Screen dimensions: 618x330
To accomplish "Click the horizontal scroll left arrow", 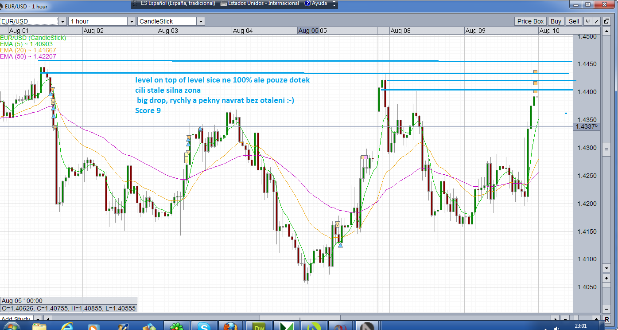I will [49, 319].
